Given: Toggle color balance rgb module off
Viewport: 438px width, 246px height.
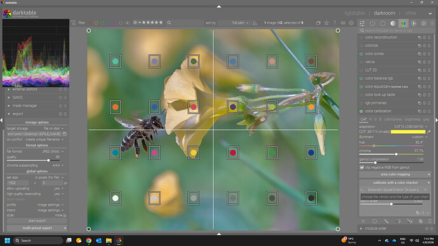Looking at the screenshot, I should [361, 79].
